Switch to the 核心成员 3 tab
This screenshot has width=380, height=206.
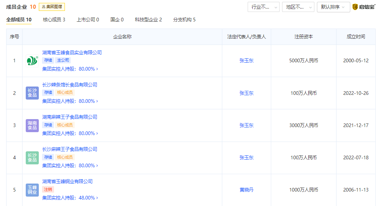point(54,20)
